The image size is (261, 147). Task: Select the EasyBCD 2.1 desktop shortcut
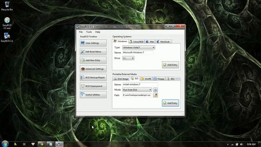tap(7, 37)
